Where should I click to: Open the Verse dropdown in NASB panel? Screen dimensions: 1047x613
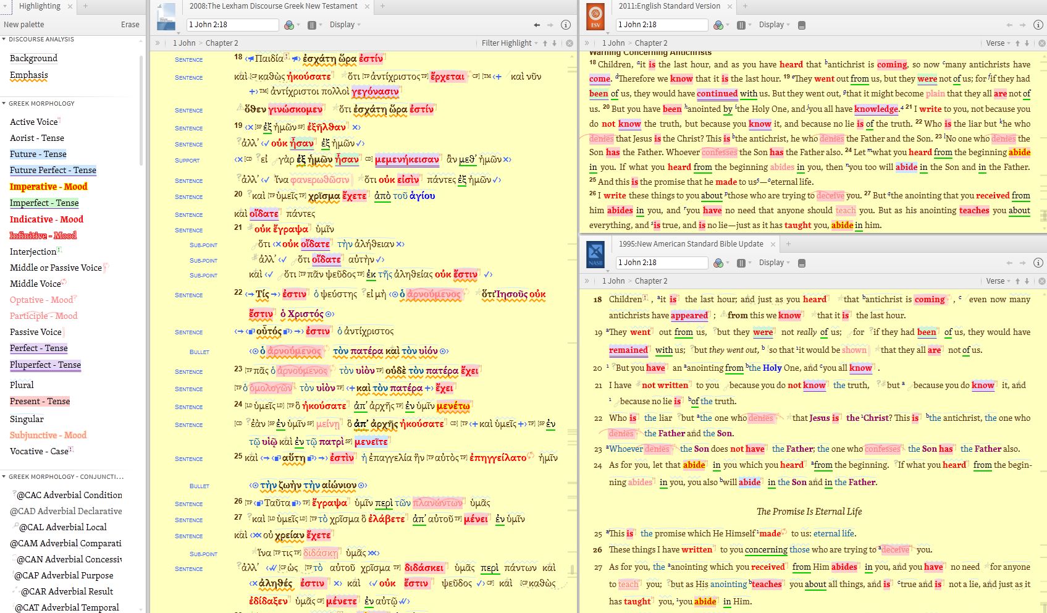(x=998, y=281)
